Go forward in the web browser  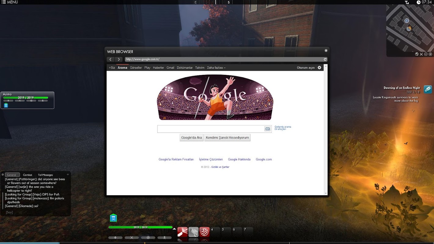point(119,59)
